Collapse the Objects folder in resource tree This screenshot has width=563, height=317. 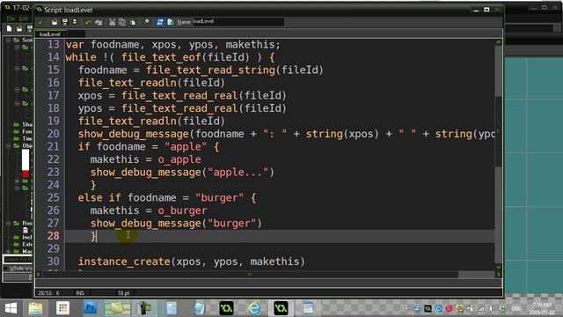point(8,145)
